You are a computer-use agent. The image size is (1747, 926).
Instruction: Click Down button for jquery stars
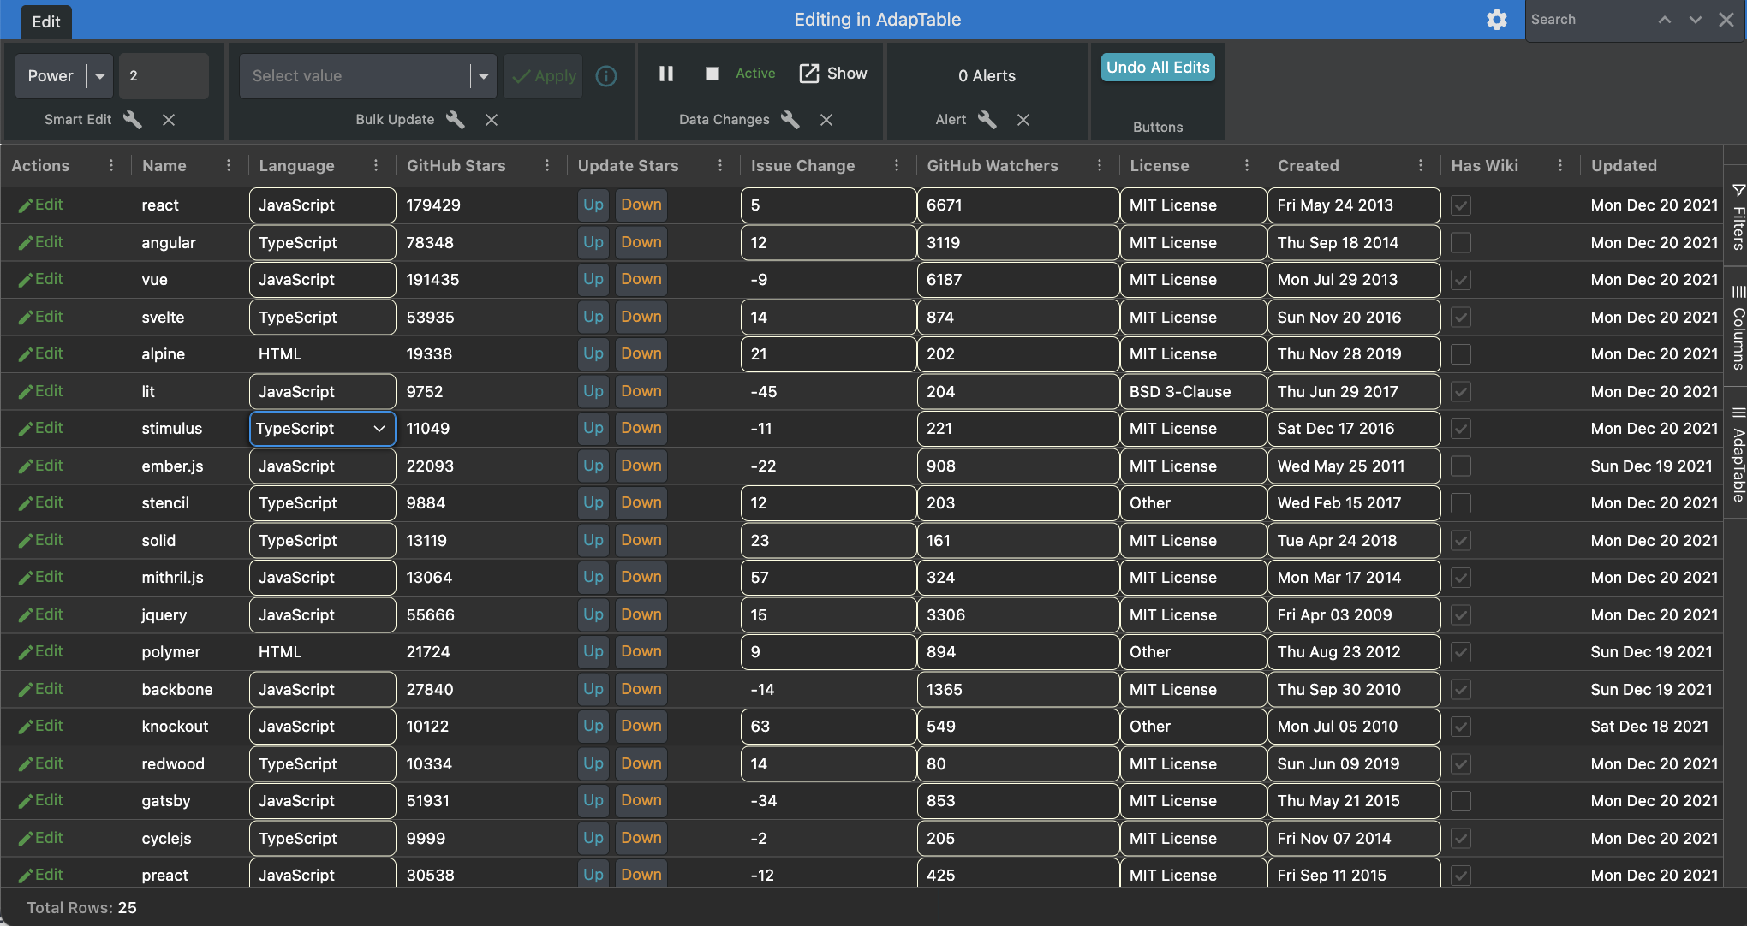(x=641, y=614)
